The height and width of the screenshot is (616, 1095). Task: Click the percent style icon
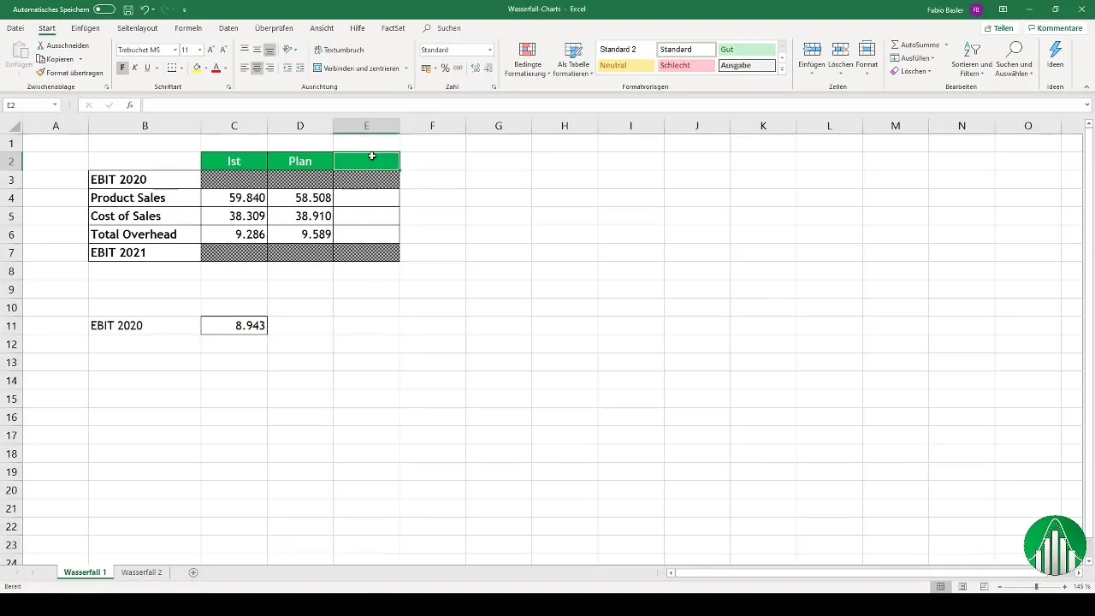pyautogui.click(x=445, y=68)
